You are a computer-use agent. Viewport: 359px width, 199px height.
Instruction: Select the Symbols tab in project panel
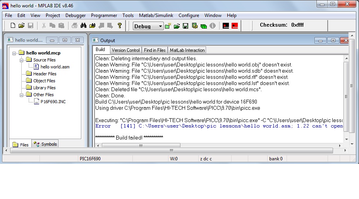pos(45,144)
